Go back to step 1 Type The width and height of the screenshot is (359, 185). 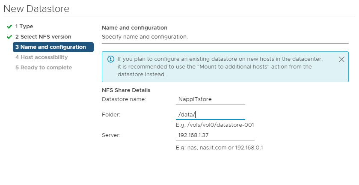click(24, 27)
